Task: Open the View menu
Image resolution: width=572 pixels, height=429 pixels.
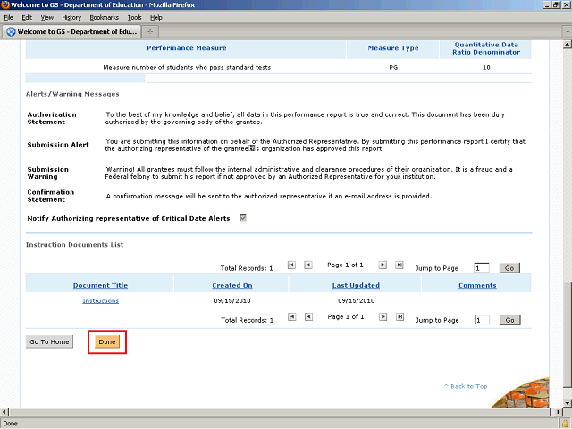Action: (x=47, y=18)
